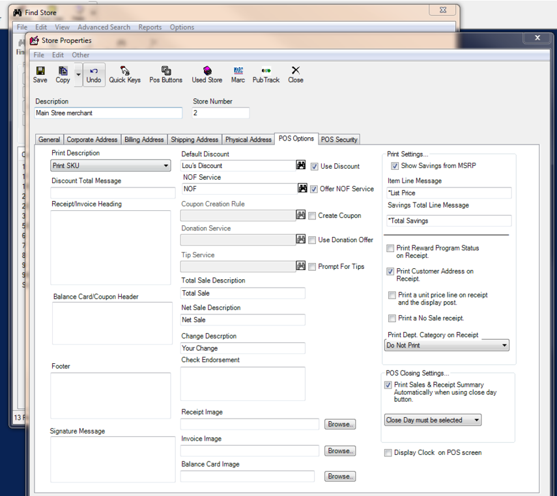Click the Footer text area
Viewport: 557px width, 496px height.
point(111,396)
